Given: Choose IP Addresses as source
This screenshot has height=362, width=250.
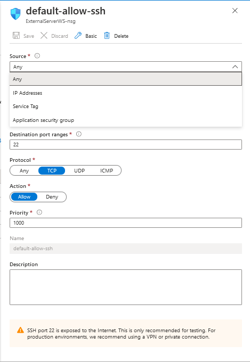Looking at the screenshot, I should point(126,93).
